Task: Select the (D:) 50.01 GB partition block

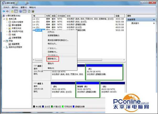Action: (63, 90)
